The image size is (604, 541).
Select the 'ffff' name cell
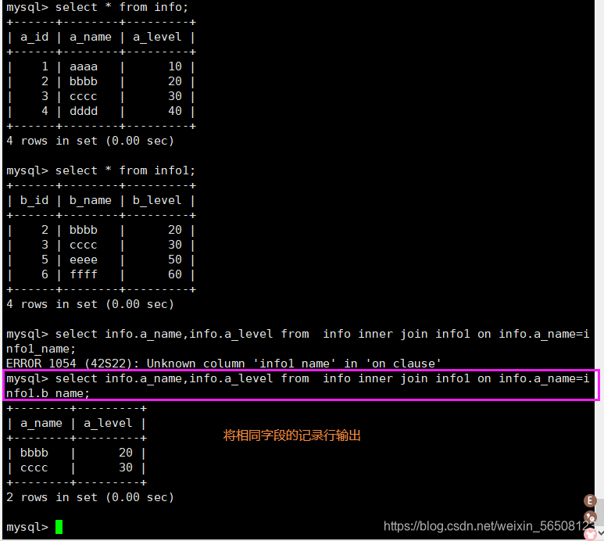coord(84,274)
